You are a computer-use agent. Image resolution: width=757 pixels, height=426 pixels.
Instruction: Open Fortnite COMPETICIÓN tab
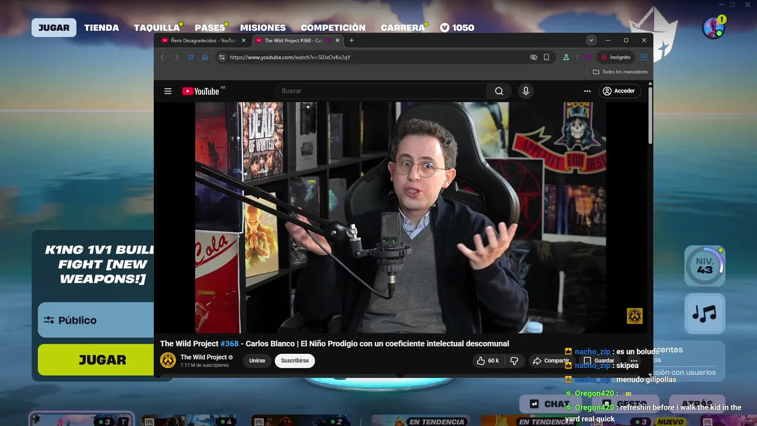pyautogui.click(x=333, y=28)
